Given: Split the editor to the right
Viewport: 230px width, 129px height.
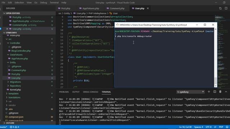Looking at the screenshot, I should tap(226, 8).
